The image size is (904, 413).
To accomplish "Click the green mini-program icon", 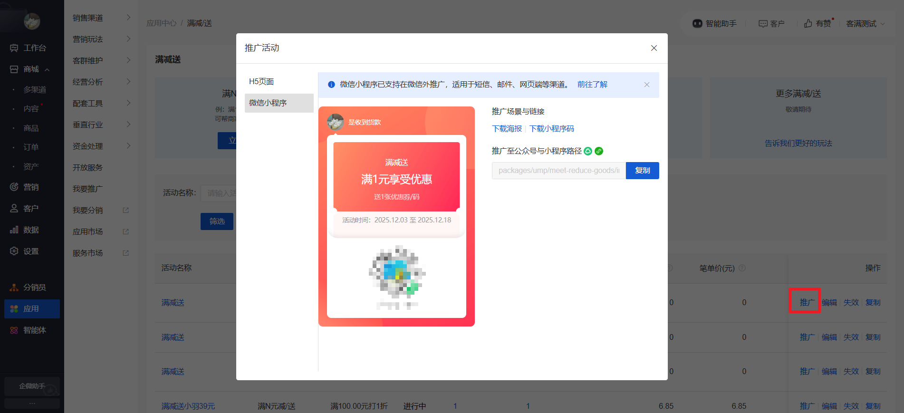I will point(599,151).
